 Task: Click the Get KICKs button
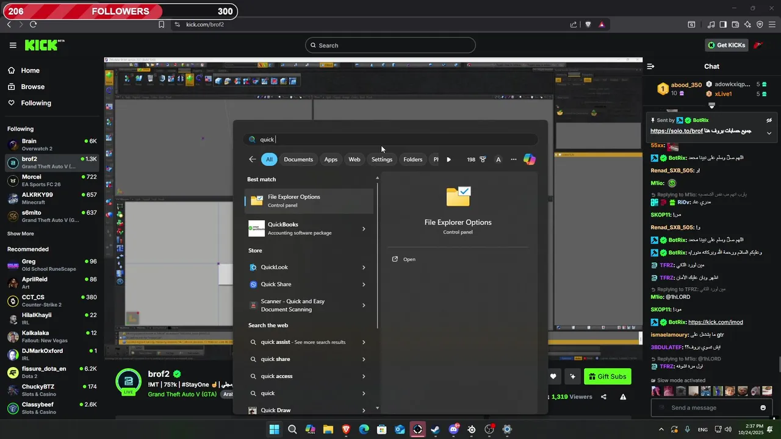(x=726, y=45)
